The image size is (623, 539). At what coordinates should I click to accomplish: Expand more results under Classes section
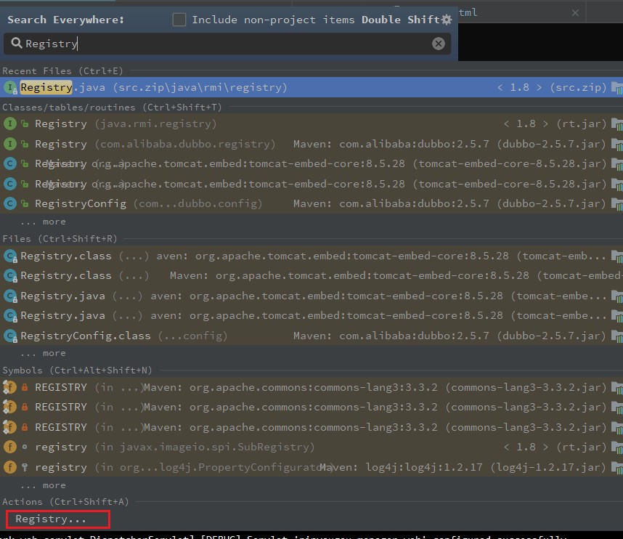(x=44, y=222)
